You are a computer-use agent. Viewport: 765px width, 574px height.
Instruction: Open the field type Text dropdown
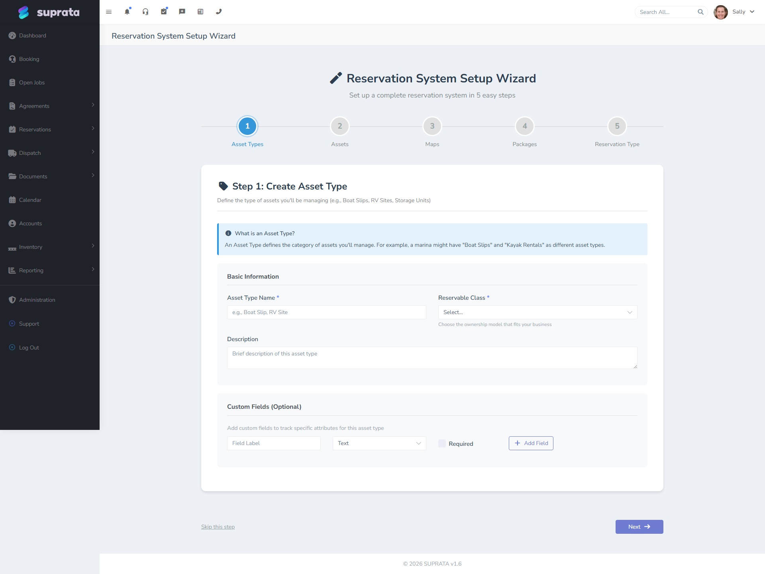coord(379,443)
